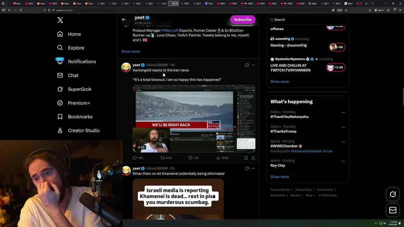Open 'LIVE AND CHILLIN AT TWITCH.TV/NYANNERS' listing
This screenshot has height=227, width=404.
tap(290, 68)
